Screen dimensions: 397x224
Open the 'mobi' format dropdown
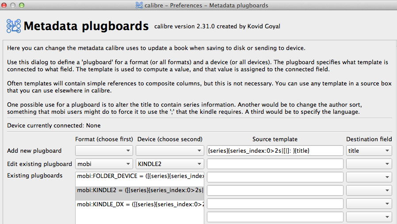coord(104,164)
